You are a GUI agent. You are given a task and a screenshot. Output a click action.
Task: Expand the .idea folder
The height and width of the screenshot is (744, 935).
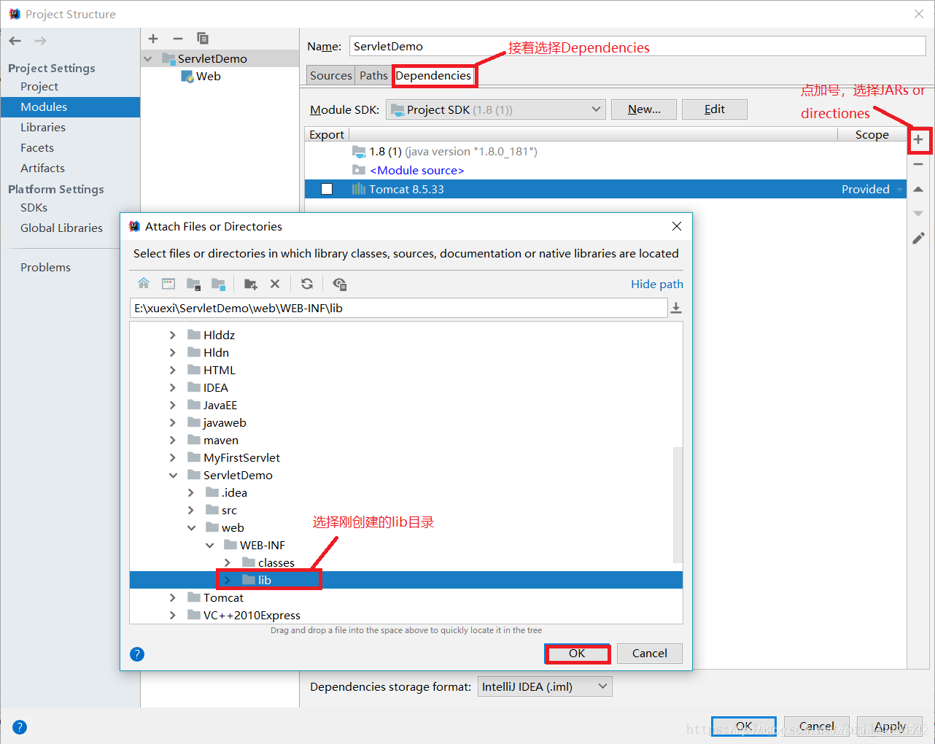(191, 492)
